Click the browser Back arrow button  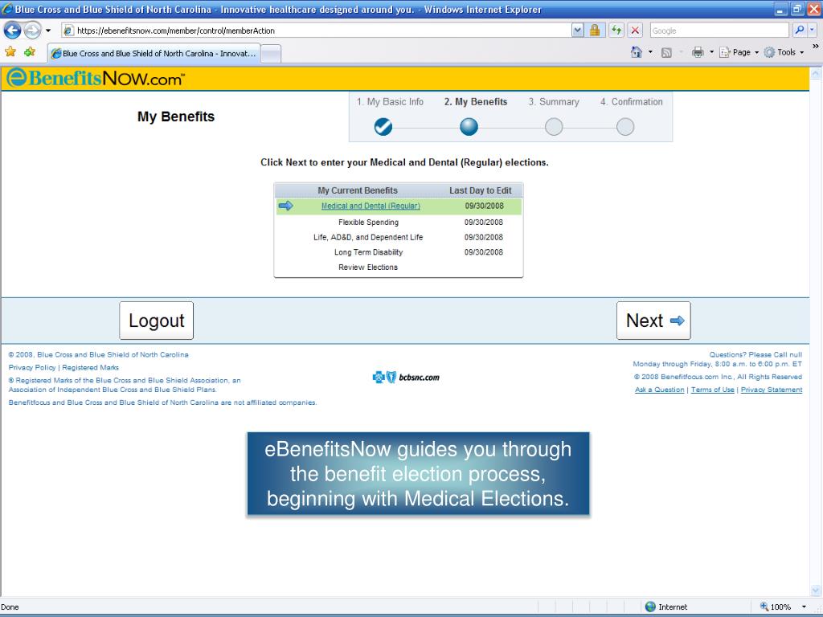tap(12, 31)
